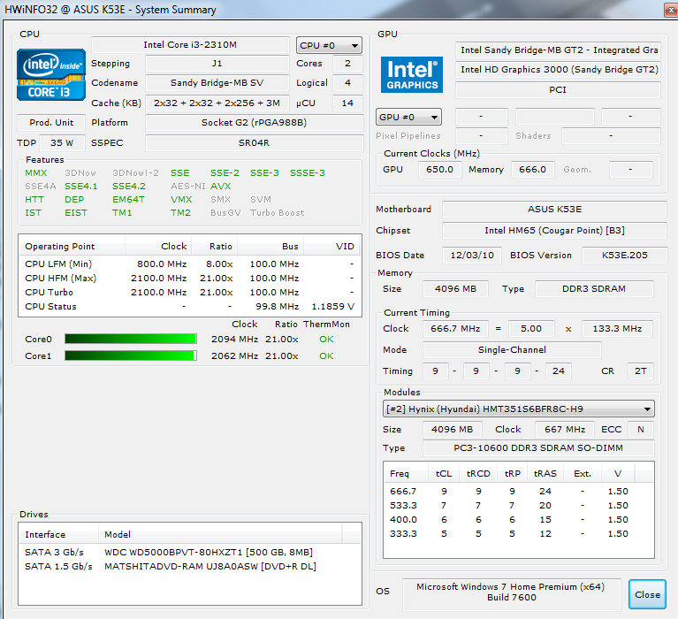Click the Freq column header in modules table
This screenshot has height=619, width=678.
tap(407, 474)
